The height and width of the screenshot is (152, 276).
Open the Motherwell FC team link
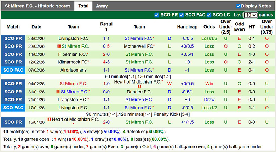(x=138, y=46)
